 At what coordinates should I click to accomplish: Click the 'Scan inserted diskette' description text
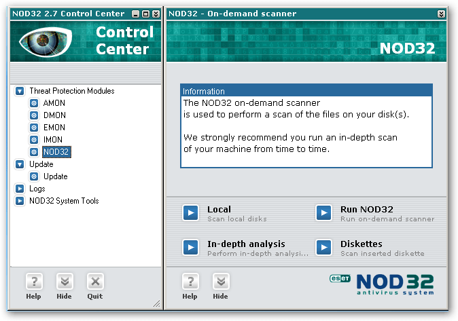point(383,253)
